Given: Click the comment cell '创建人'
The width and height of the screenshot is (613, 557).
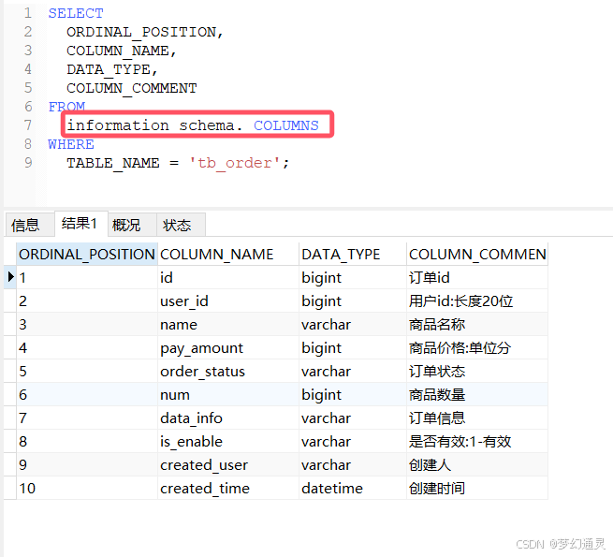Looking at the screenshot, I should [x=477, y=465].
